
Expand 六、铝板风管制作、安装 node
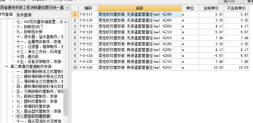pos(13,96)
